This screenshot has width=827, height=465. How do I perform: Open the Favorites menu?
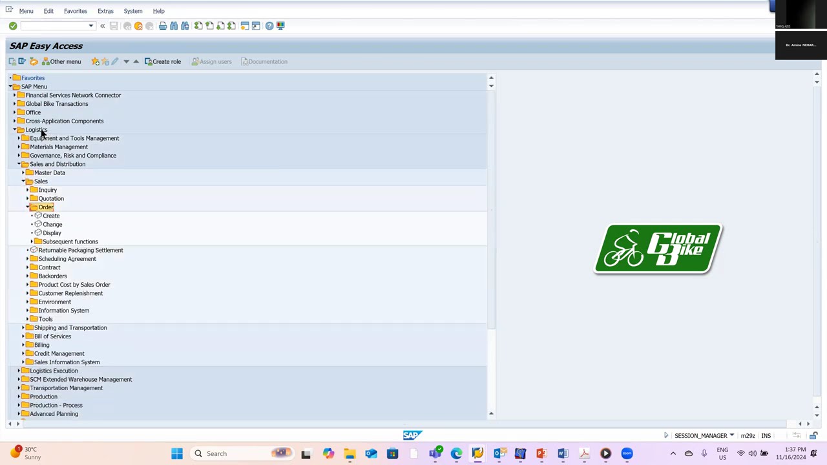pos(76,11)
